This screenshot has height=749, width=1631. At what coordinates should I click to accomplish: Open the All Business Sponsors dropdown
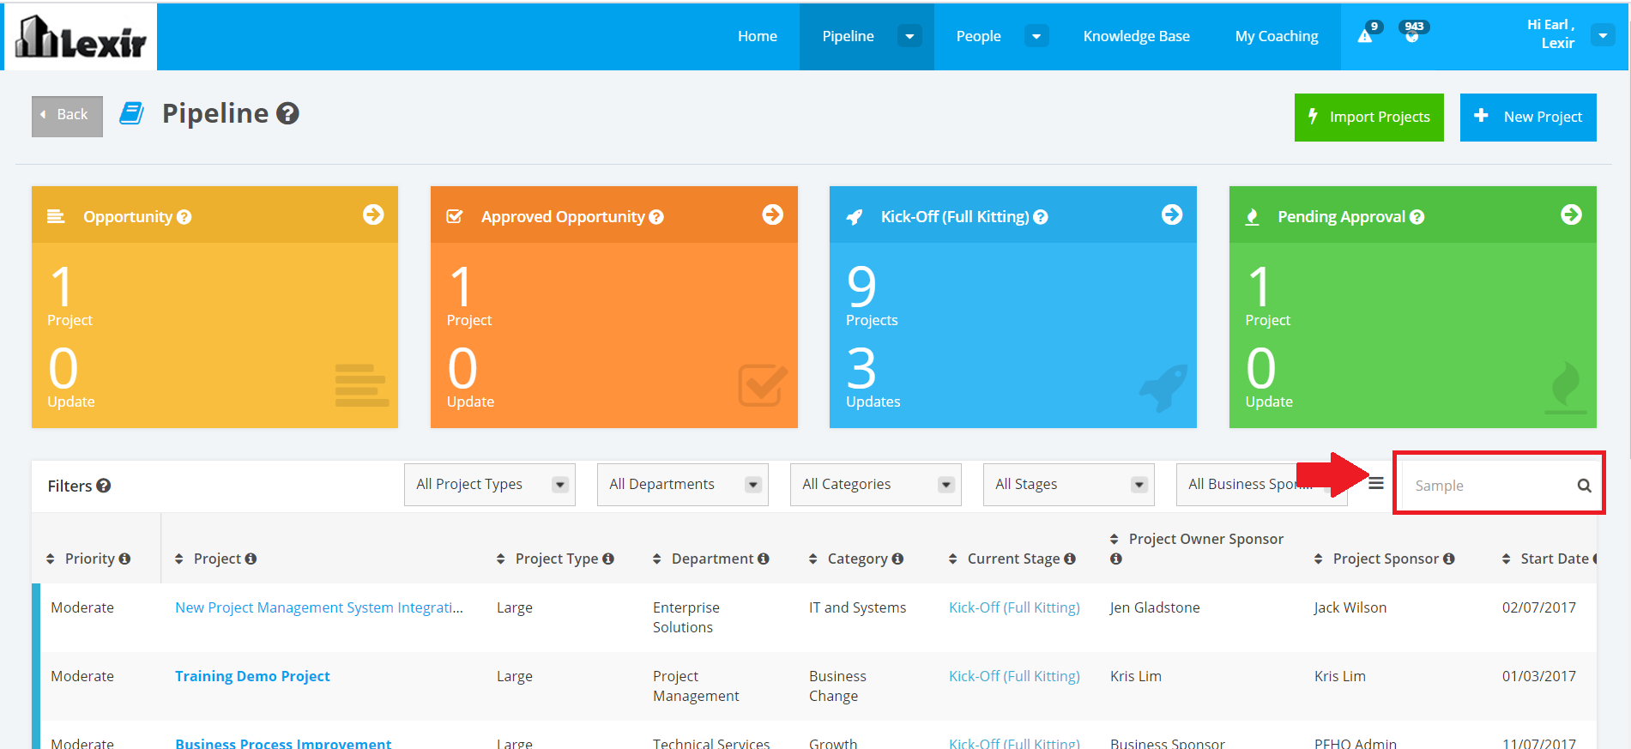pos(1261,485)
